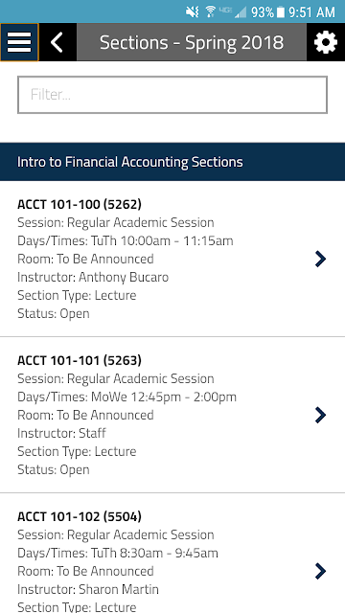Select the ACCT 101-101 (5263) title

tap(80, 360)
